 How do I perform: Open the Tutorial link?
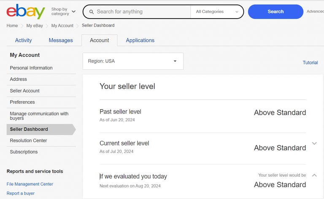310,63
